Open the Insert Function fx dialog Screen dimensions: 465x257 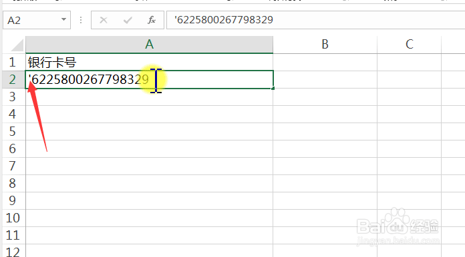tap(152, 20)
